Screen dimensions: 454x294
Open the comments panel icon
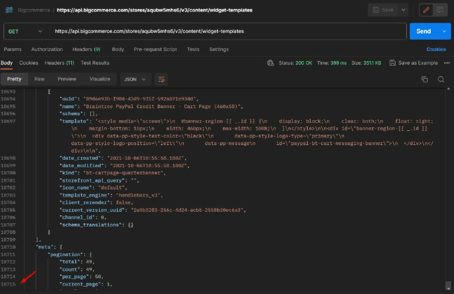pyautogui.click(x=439, y=10)
